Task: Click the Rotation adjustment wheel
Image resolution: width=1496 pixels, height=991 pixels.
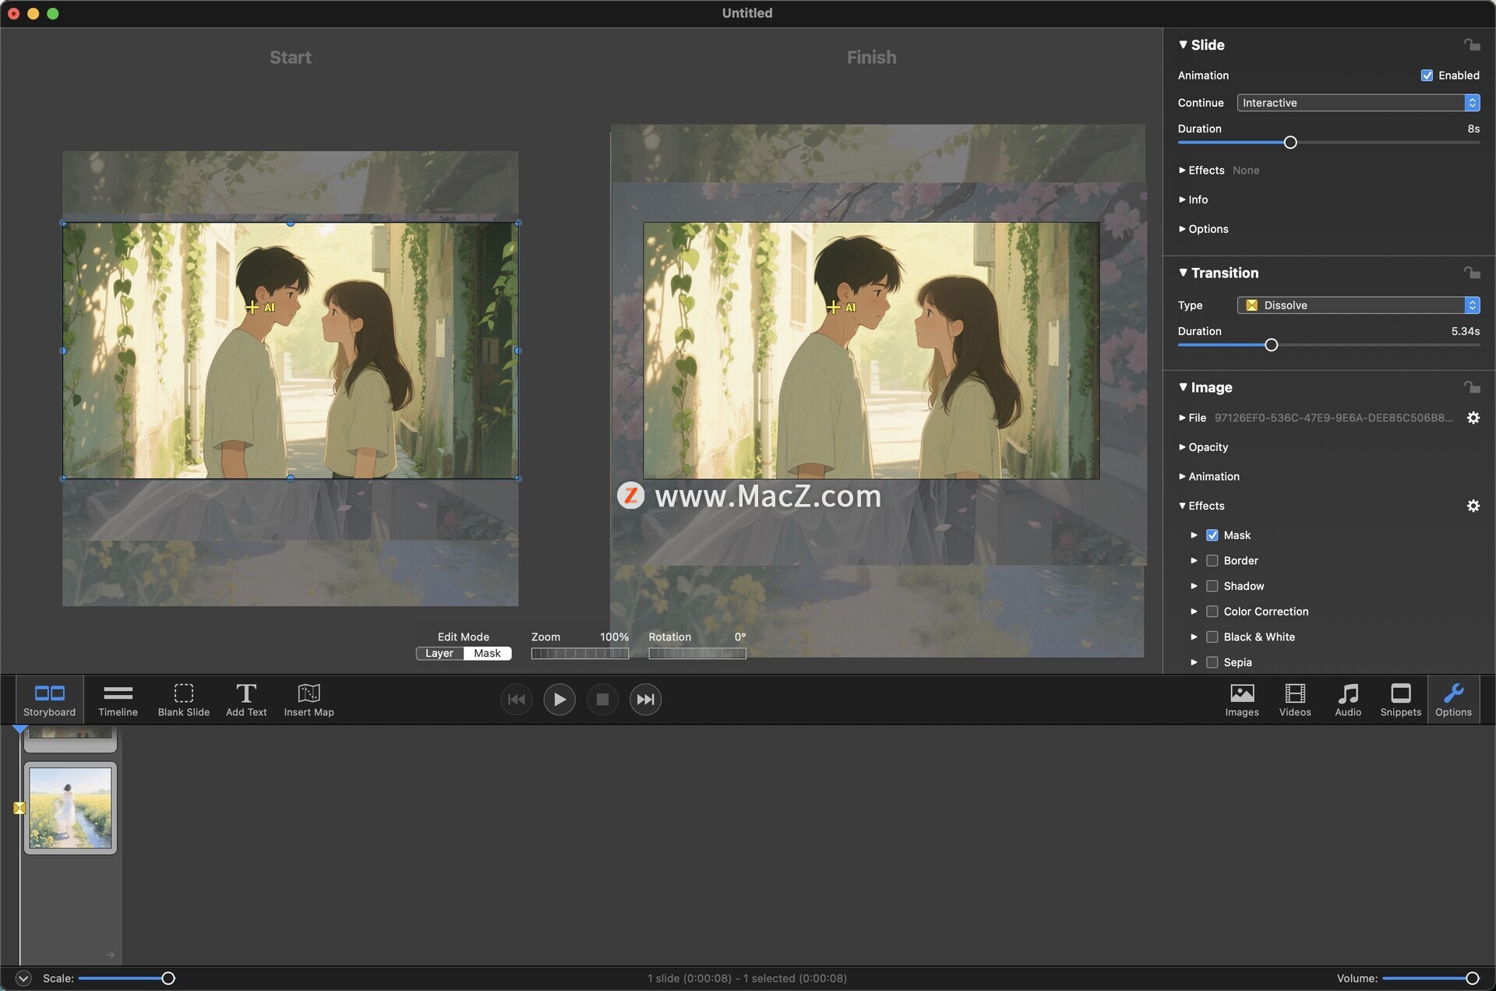Action: [x=697, y=654]
